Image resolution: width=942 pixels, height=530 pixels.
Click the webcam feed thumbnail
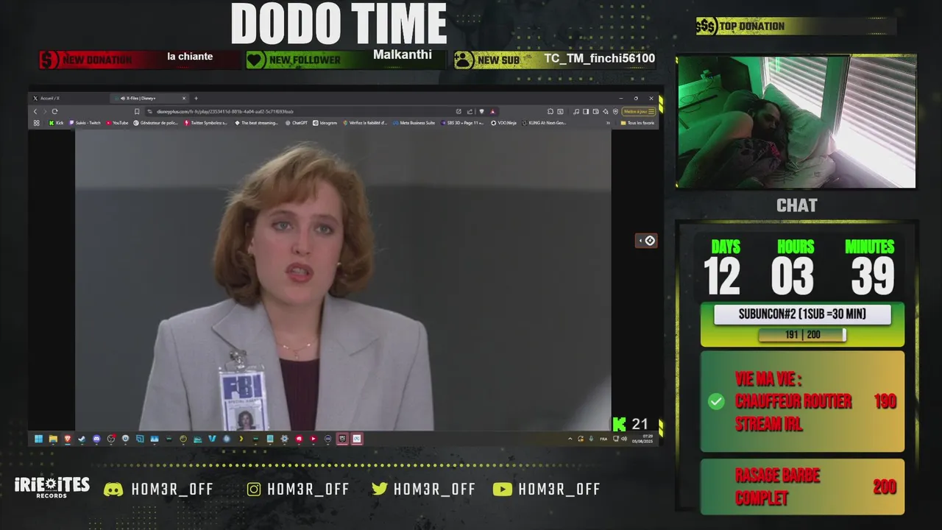click(x=796, y=121)
